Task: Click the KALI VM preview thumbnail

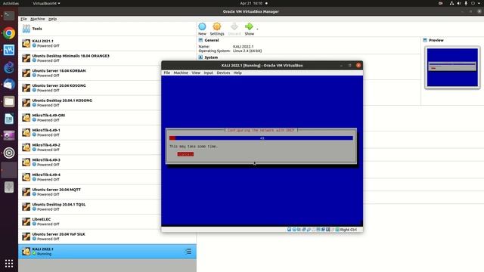Action: [x=452, y=67]
